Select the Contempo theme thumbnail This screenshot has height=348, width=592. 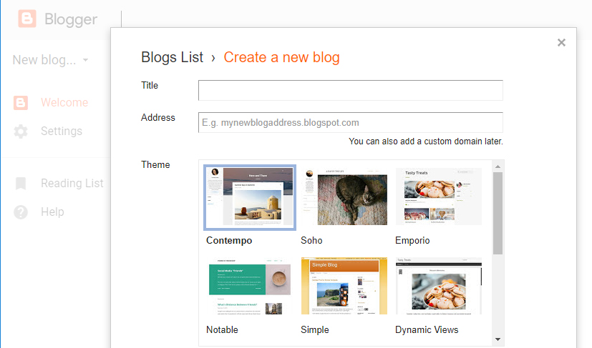click(250, 197)
